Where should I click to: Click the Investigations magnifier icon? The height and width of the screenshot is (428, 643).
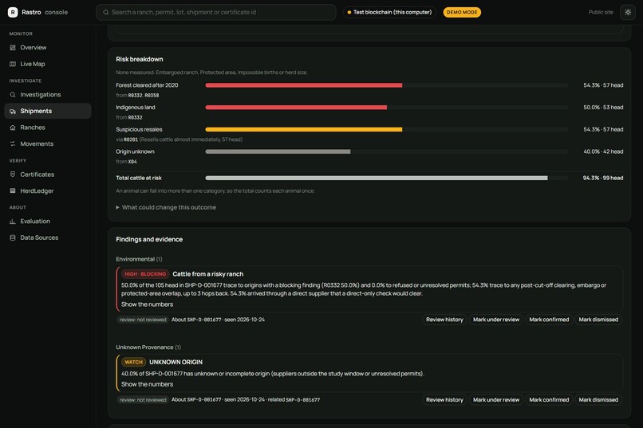(13, 95)
